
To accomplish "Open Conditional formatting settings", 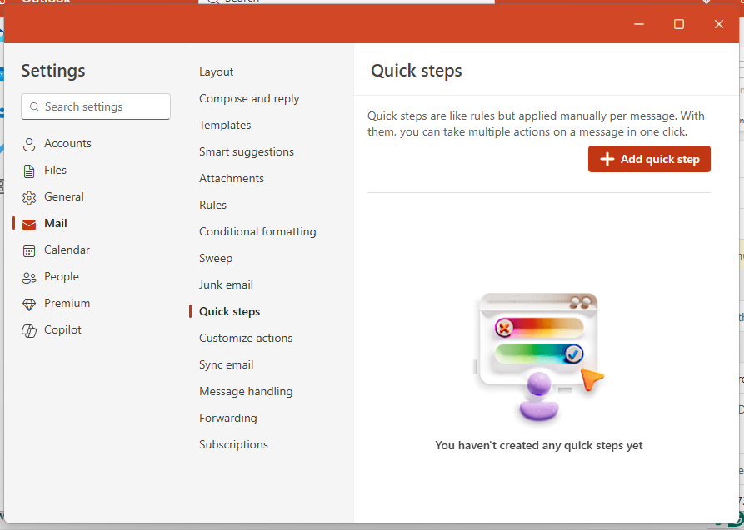I will tap(257, 231).
